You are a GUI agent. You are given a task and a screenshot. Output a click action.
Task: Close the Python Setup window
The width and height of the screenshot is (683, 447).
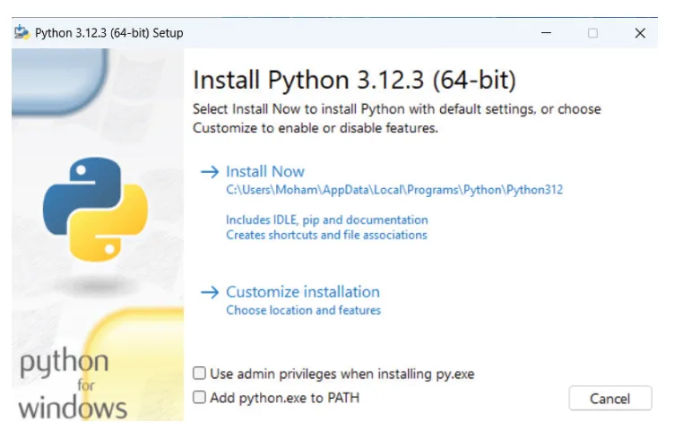coord(640,32)
